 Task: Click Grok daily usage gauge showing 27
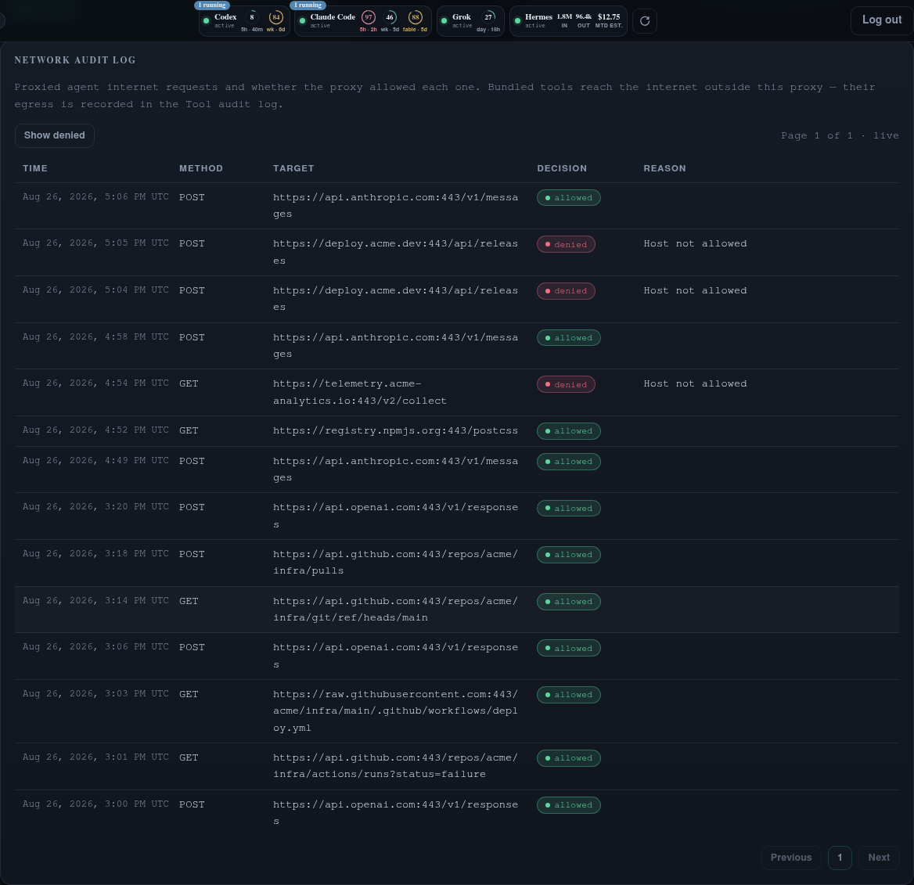(x=488, y=17)
